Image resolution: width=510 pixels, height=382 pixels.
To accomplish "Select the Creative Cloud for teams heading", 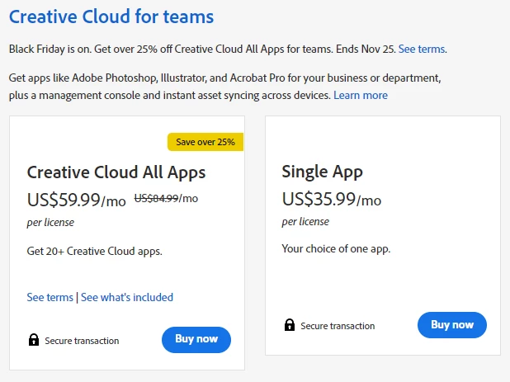I will click(111, 17).
